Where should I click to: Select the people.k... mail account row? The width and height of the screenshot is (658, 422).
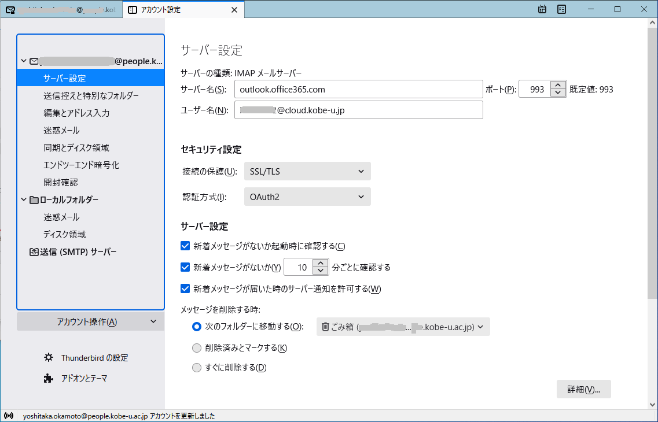pyautogui.click(x=91, y=61)
